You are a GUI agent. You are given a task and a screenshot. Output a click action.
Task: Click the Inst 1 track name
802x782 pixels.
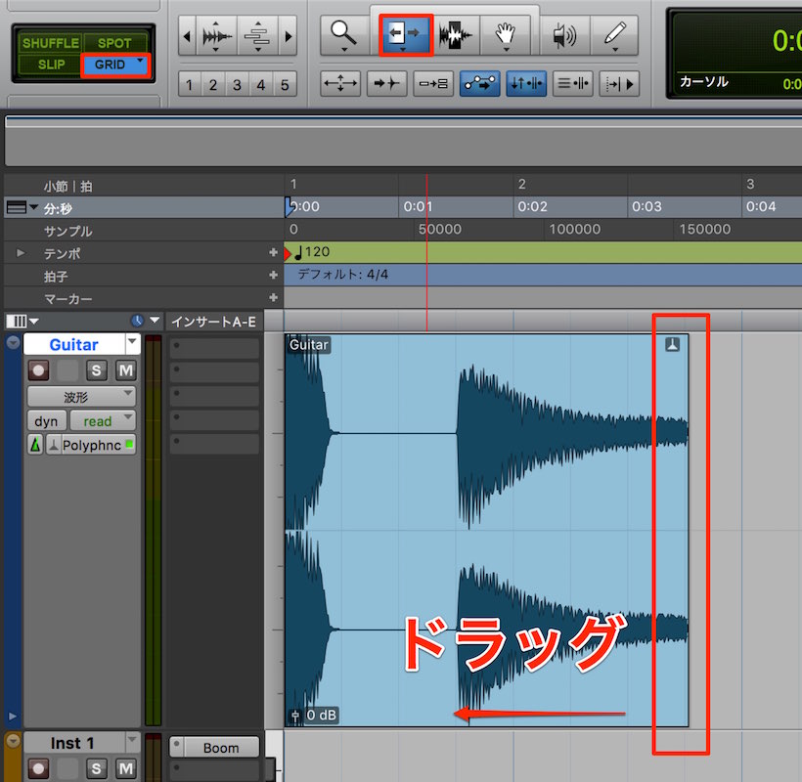tap(72, 743)
